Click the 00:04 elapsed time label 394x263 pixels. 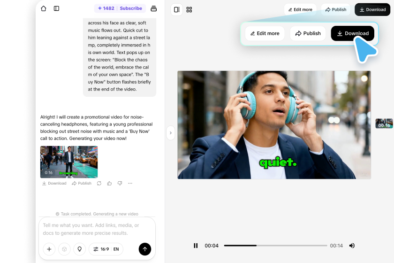point(212,246)
